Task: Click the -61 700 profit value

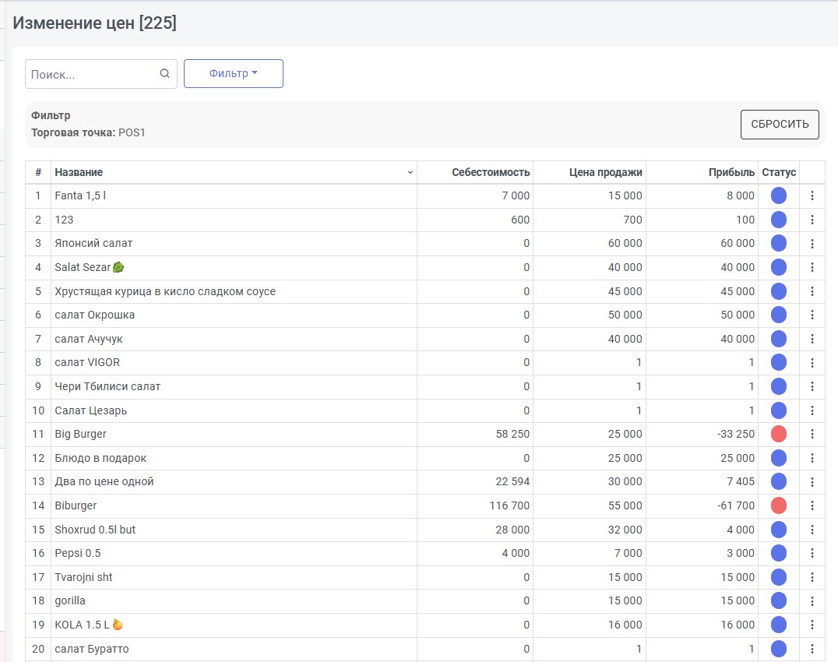Action: click(x=735, y=505)
